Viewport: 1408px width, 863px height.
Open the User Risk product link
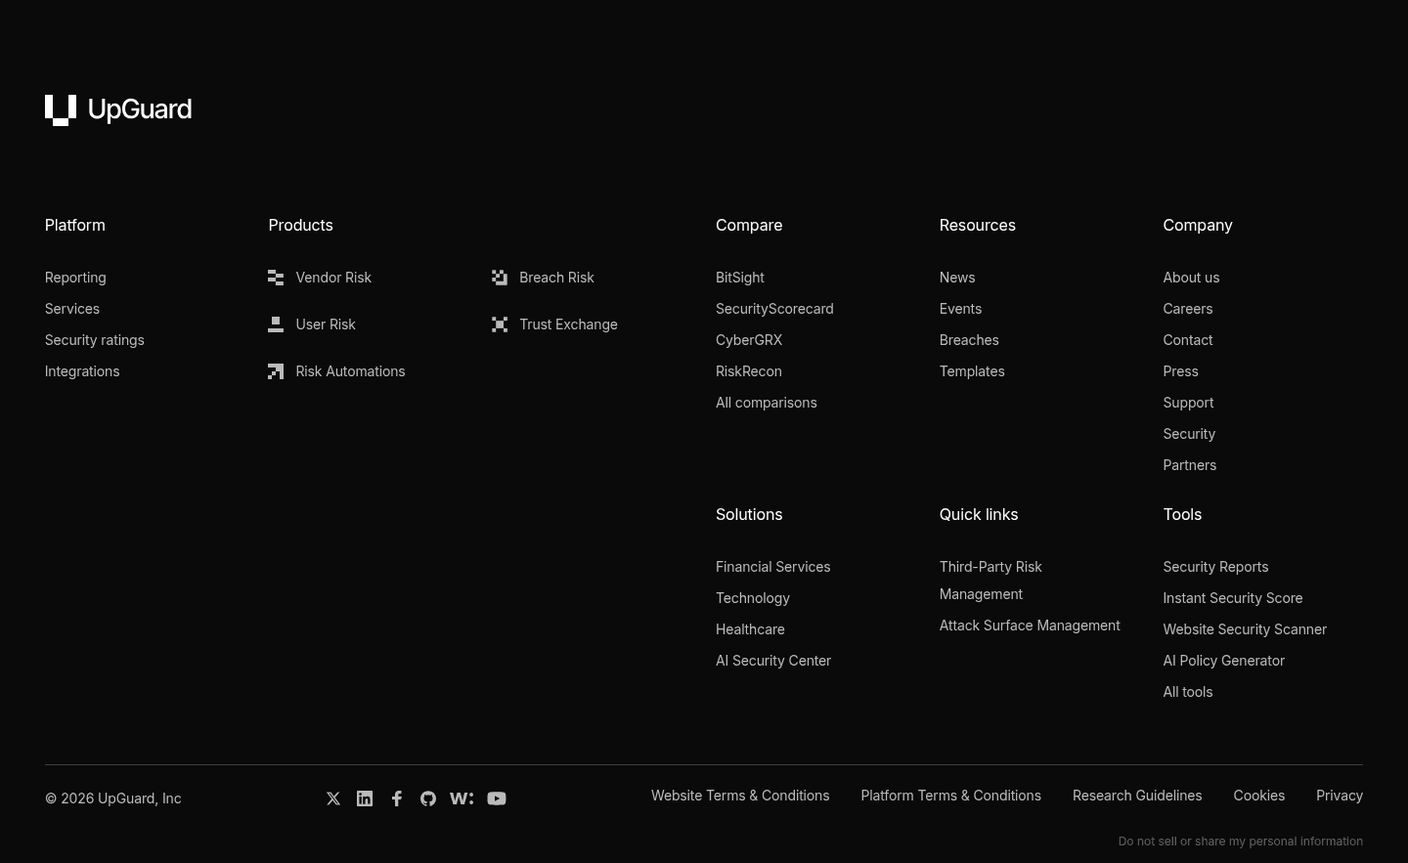(x=326, y=324)
